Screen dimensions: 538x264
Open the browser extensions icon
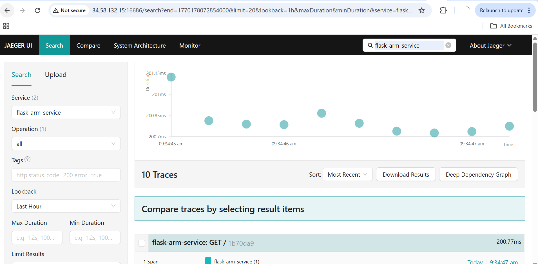click(x=443, y=10)
